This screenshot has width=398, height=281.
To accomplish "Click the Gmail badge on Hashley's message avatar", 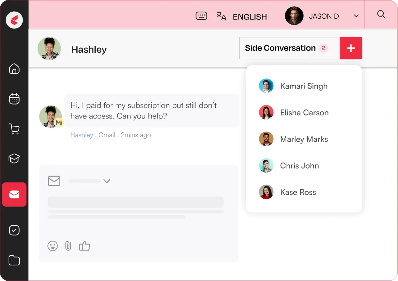I will click(59, 123).
